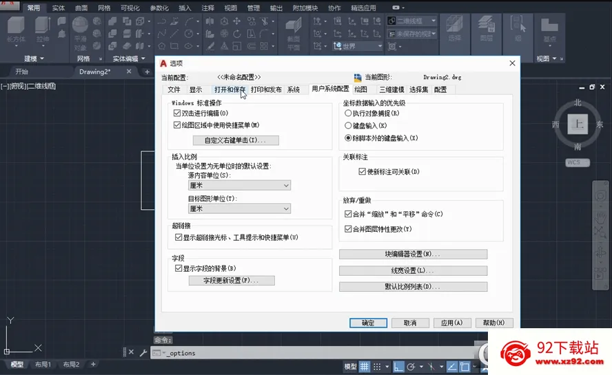Toggle 合并图层特性更改 checkbox
Screen dimensions: 612x375
(x=348, y=229)
